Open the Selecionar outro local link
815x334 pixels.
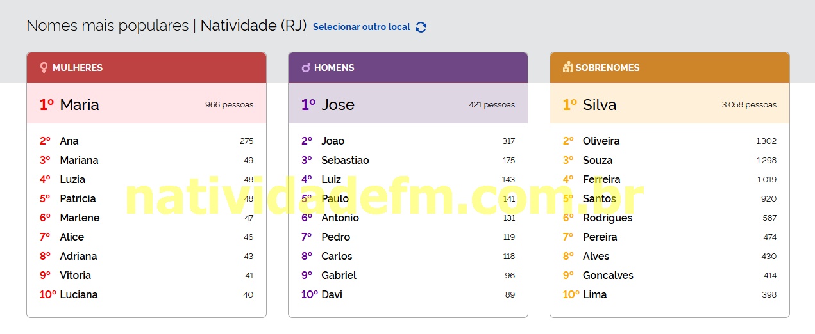(362, 27)
